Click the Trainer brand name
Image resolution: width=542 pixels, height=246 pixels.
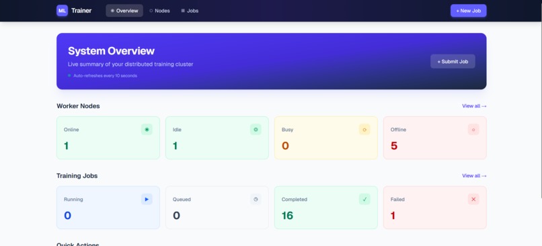point(81,11)
